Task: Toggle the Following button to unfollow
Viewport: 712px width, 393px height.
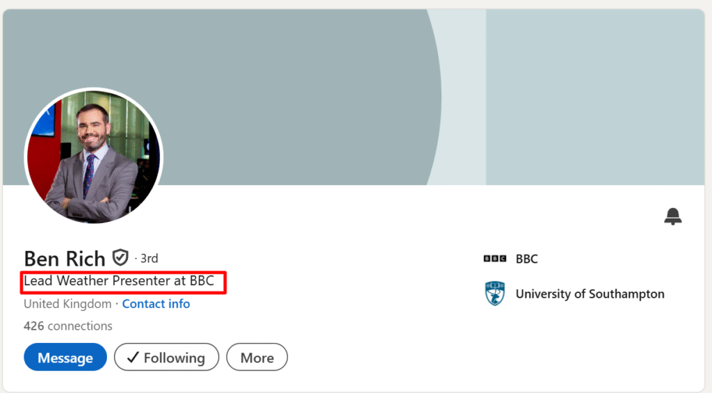Action: coord(166,358)
